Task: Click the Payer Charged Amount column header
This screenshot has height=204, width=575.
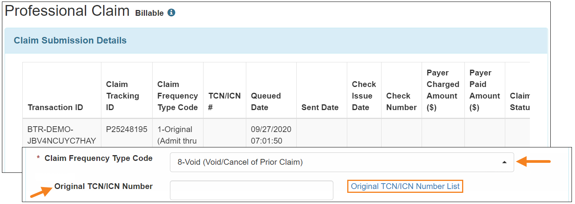Action: 443,90
